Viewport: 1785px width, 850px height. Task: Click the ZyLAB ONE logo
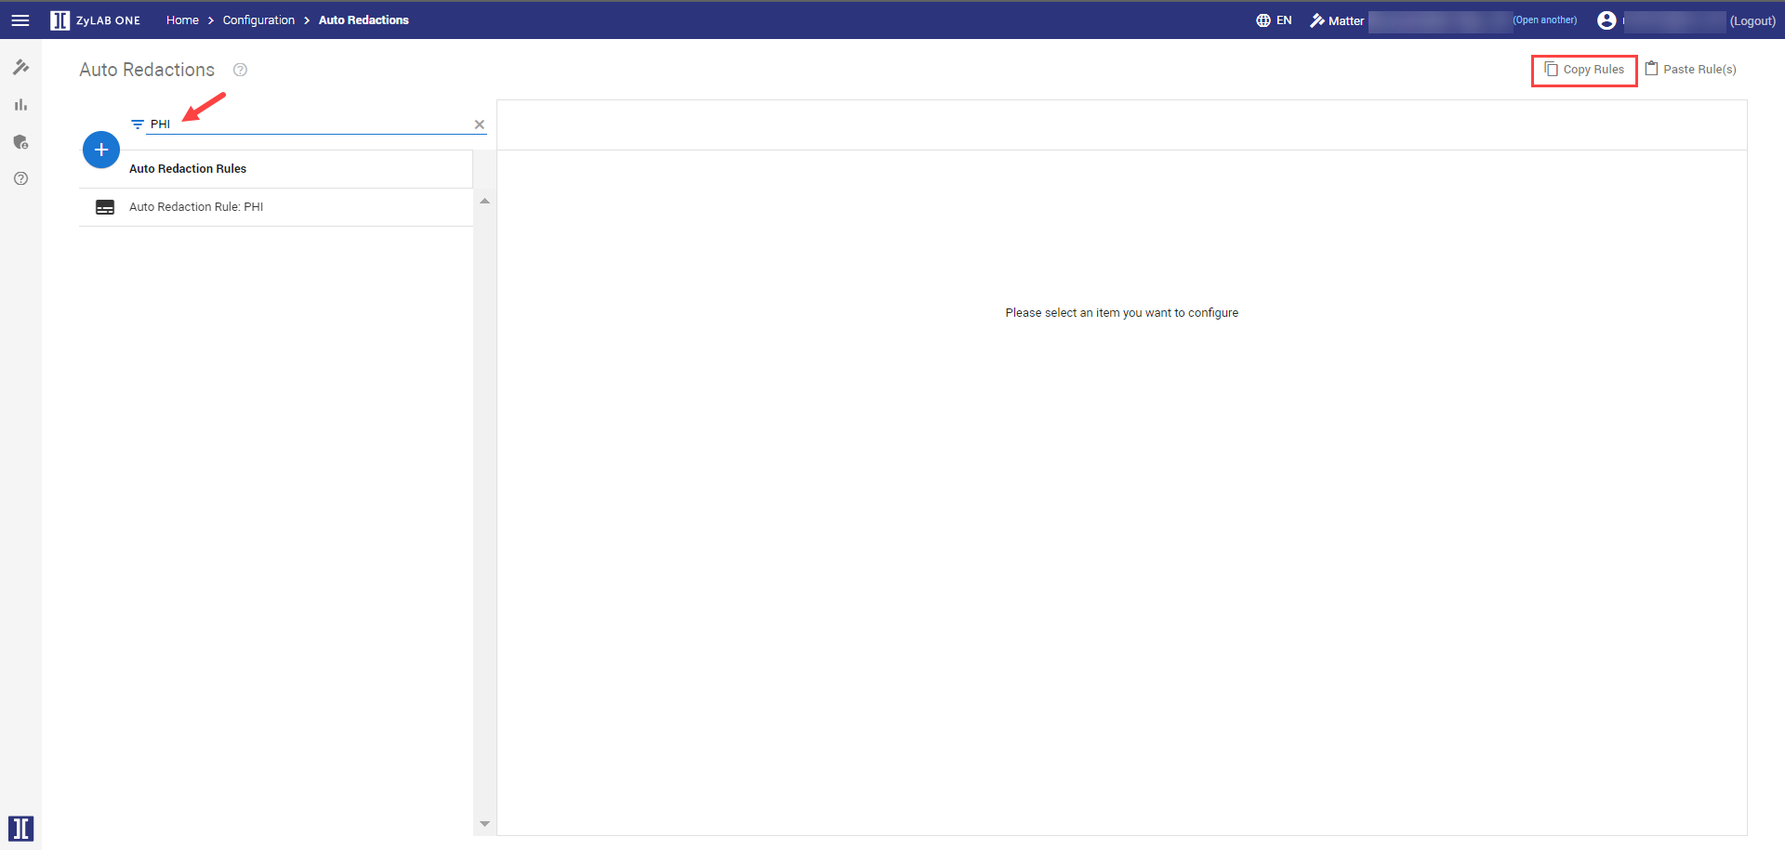95,20
